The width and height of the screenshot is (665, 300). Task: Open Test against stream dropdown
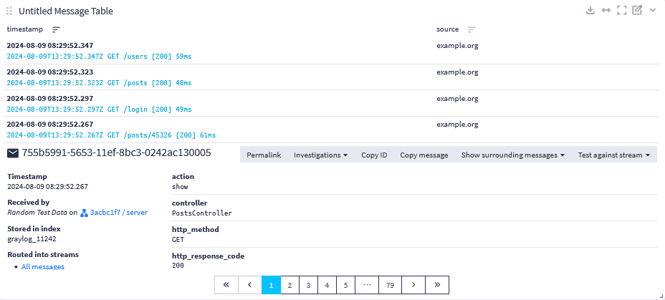(x=613, y=155)
